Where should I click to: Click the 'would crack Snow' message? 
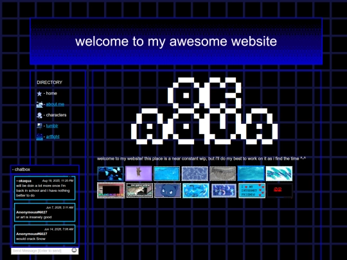pyautogui.click(x=31, y=239)
